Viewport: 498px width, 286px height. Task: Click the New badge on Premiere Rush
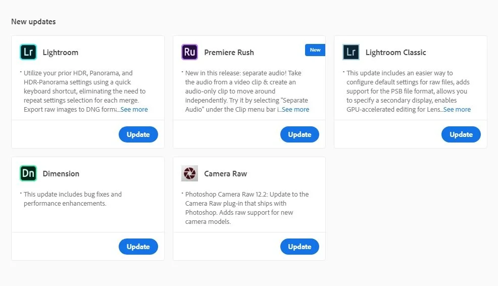pyautogui.click(x=315, y=50)
